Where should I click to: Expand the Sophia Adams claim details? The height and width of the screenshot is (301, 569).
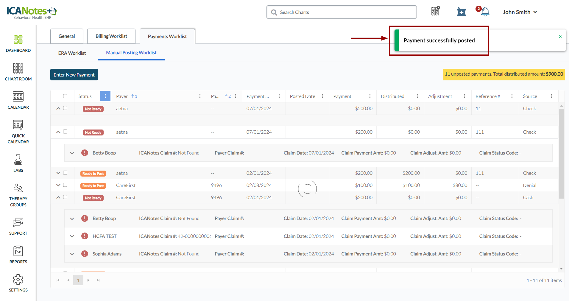coord(72,254)
